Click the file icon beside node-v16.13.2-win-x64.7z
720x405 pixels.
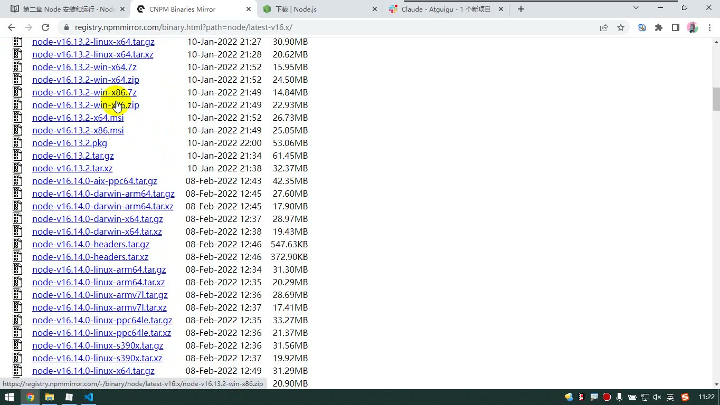pos(17,67)
